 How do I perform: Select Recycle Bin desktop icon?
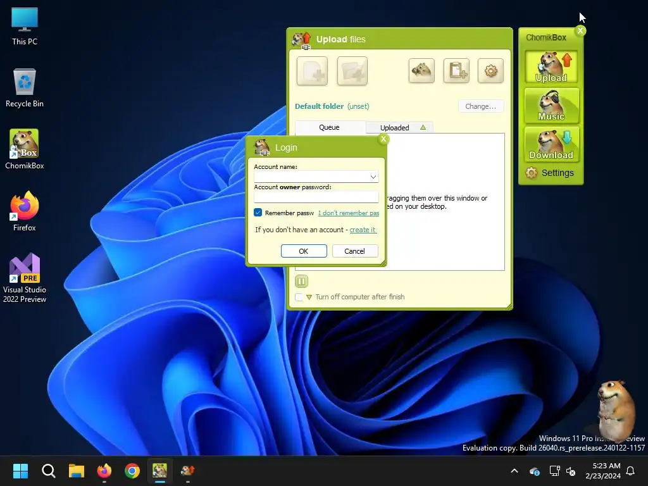coord(25,87)
